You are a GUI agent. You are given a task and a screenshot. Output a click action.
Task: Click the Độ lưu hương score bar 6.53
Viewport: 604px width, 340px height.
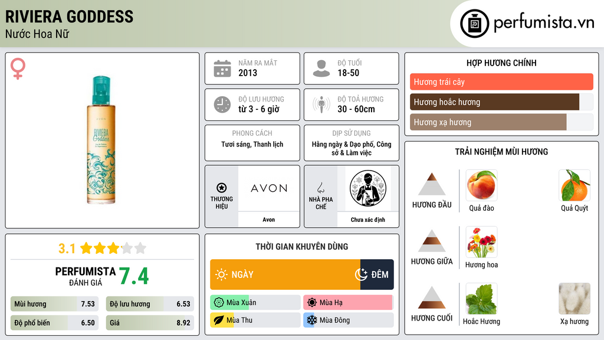tap(150, 304)
